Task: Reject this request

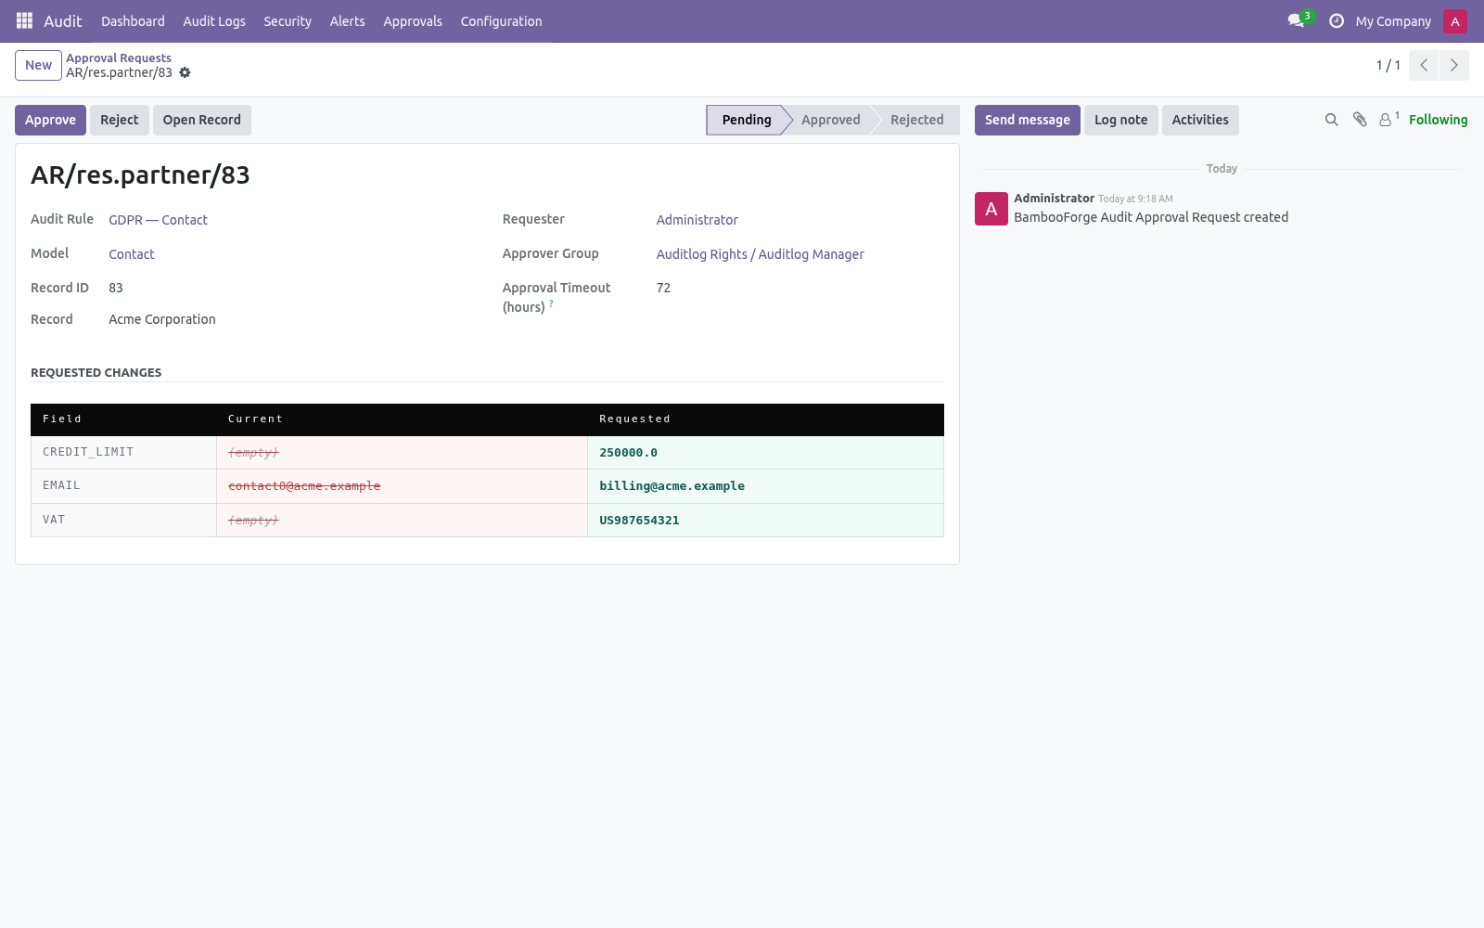Action: (120, 120)
